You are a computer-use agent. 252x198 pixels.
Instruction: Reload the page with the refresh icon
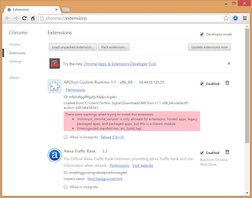(x=24, y=18)
